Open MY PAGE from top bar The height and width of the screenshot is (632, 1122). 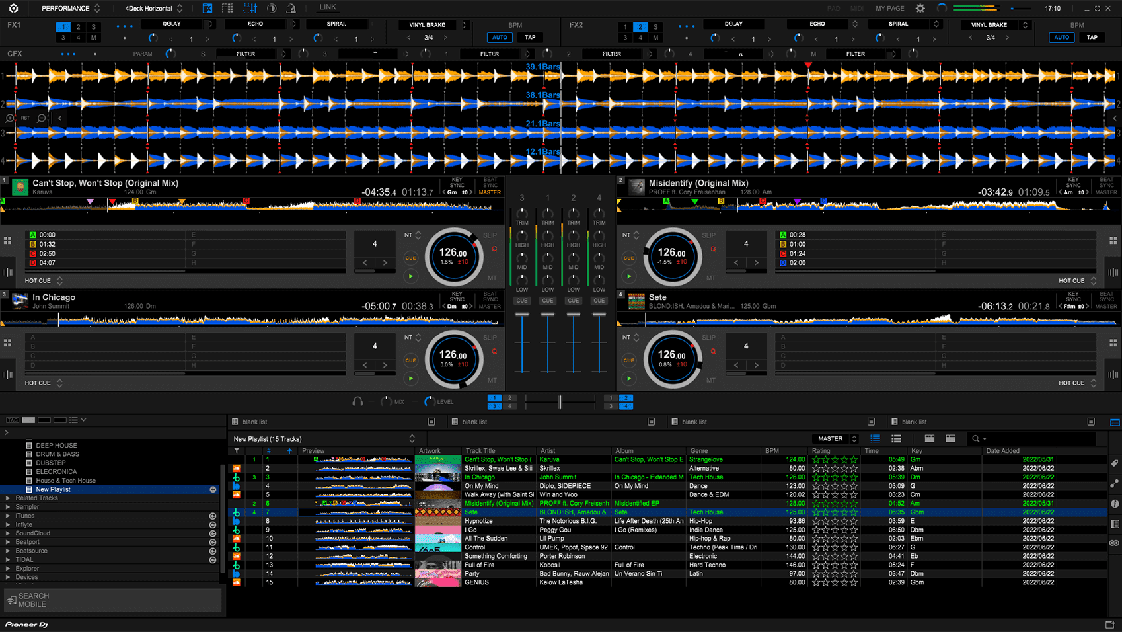pyautogui.click(x=889, y=8)
